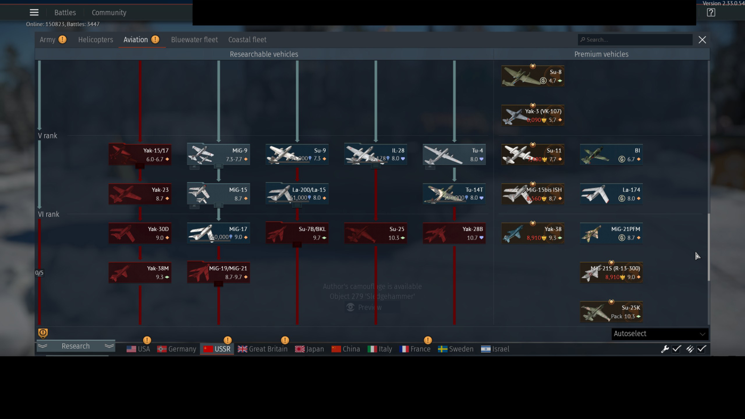
Task: Expand the IL-28 group list
Action: [x=376, y=166]
